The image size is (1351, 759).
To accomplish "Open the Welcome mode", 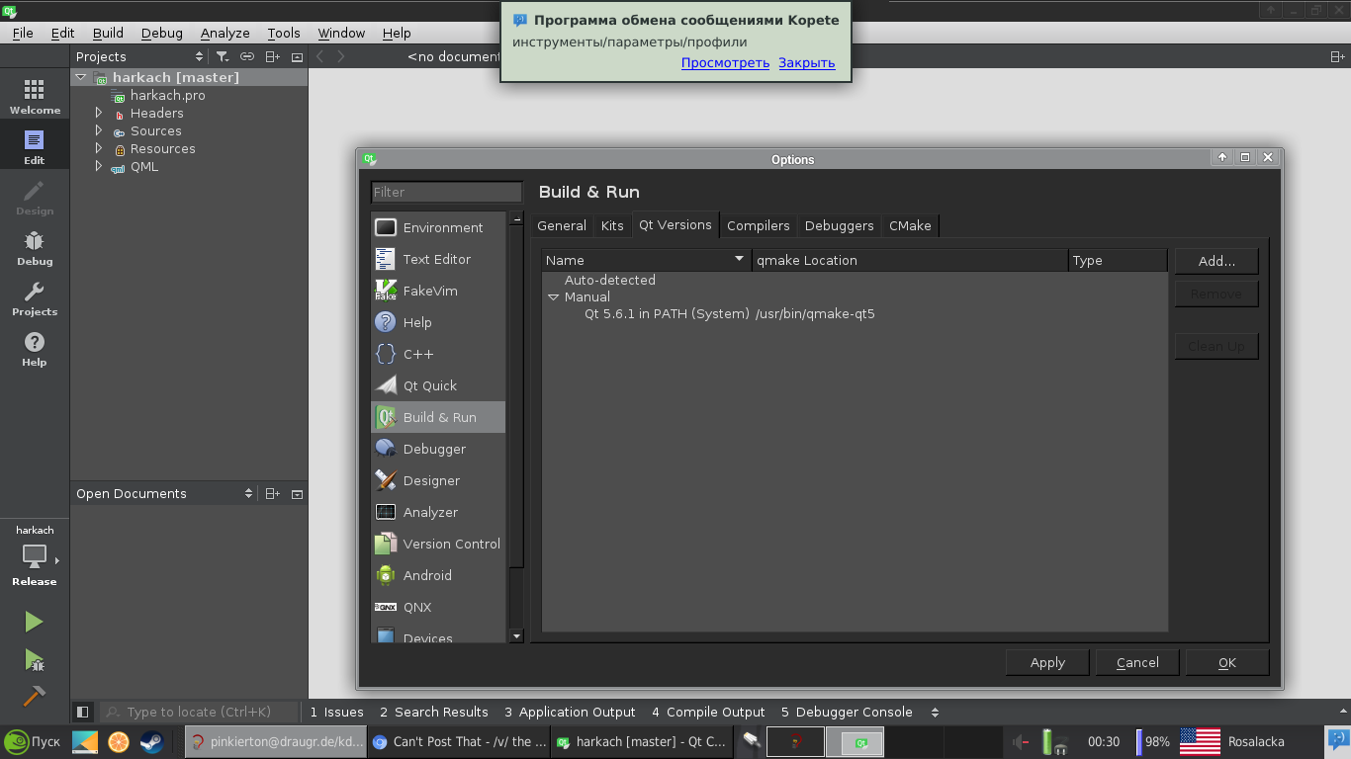I will point(35,97).
